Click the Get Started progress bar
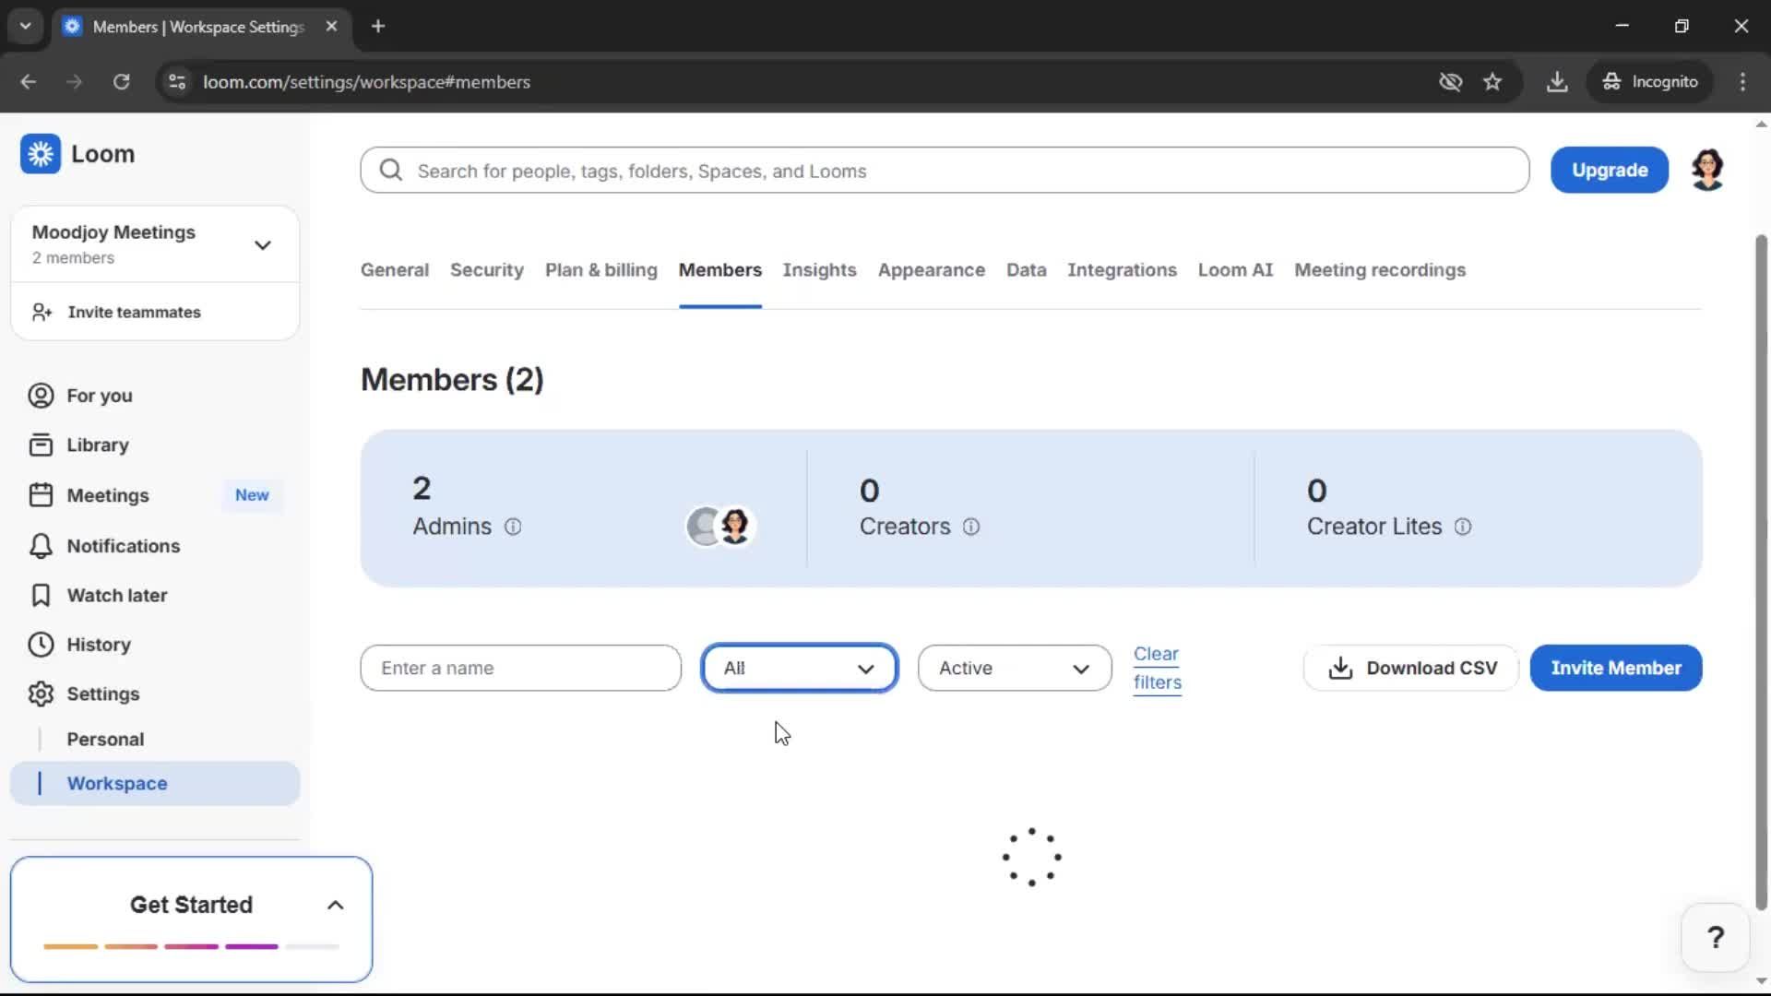The width and height of the screenshot is (1771, 996). (x=191, y=947)
